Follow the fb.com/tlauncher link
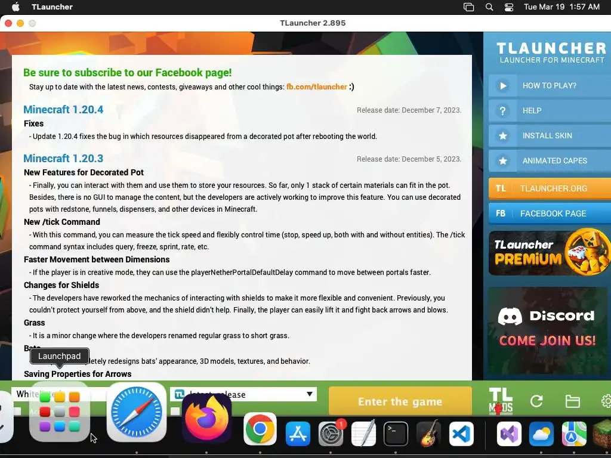The image size is (611, 458). coord(316,87)
